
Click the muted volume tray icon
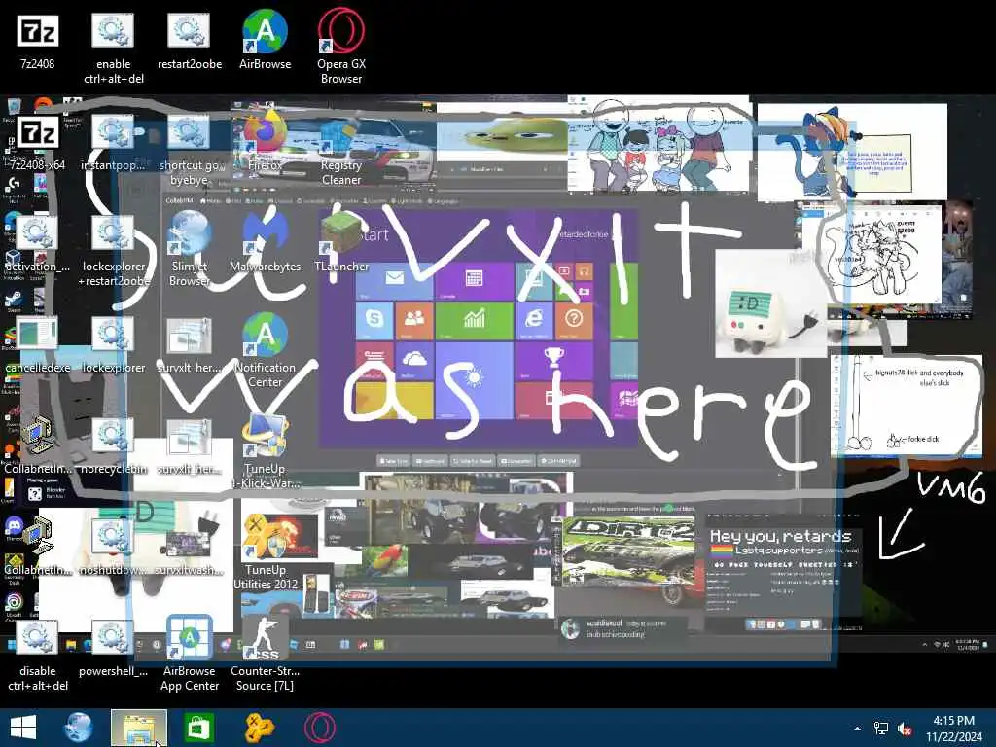pyautogui.click(x=905, y=728)
